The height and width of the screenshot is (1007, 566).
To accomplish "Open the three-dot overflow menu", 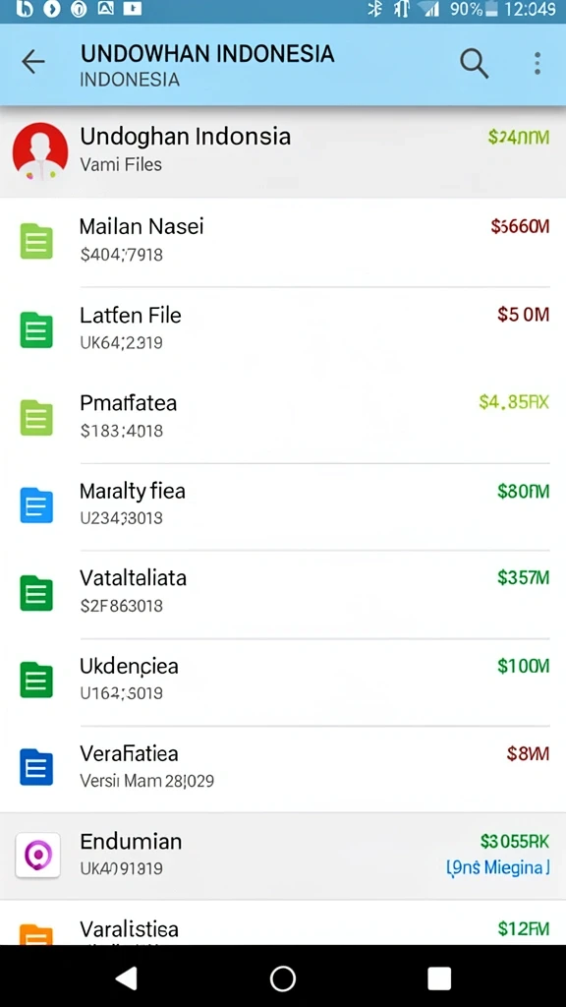I will coord(538,63).
